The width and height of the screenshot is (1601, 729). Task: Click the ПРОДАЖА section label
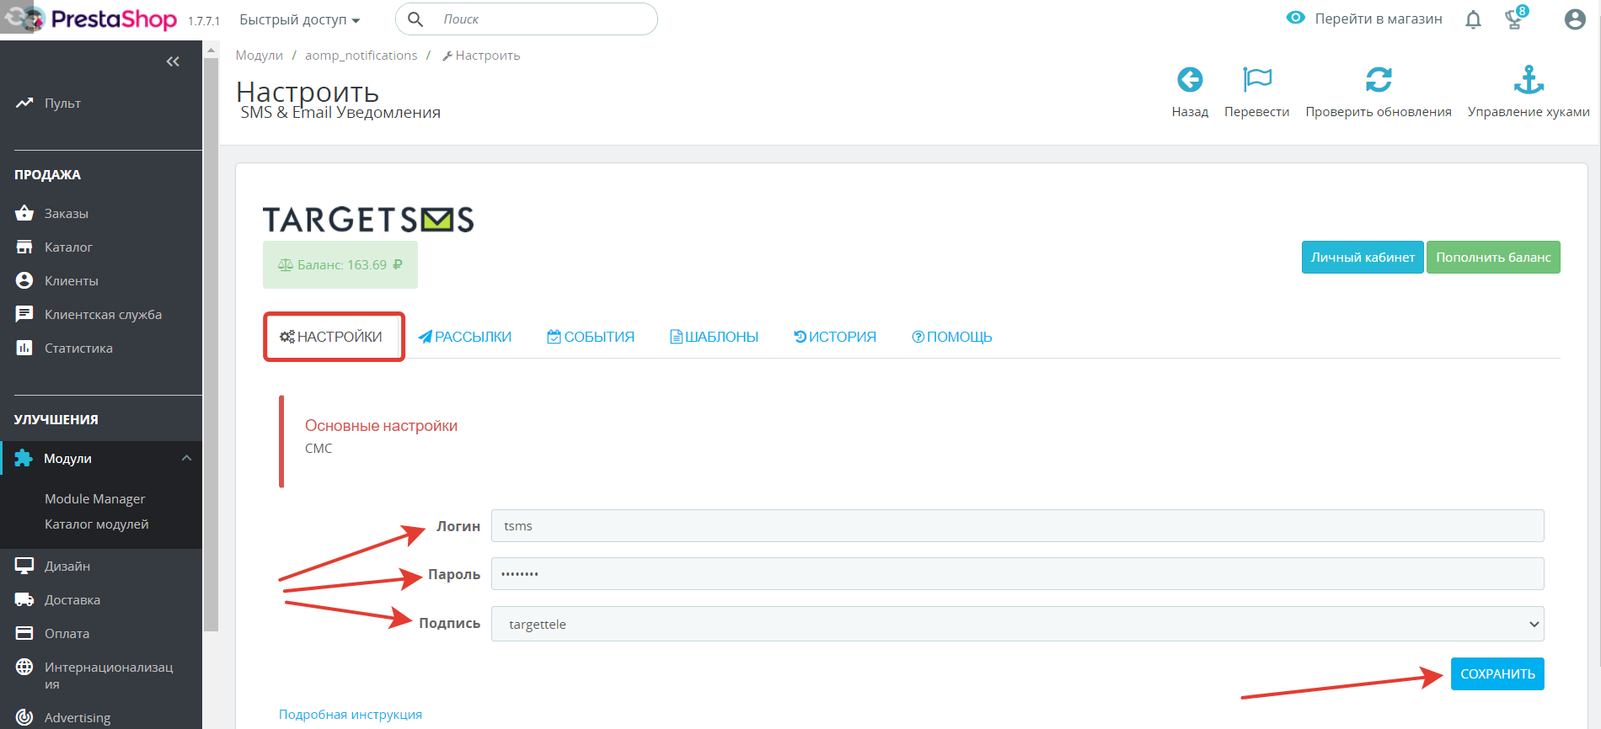(x=47, y=174)
